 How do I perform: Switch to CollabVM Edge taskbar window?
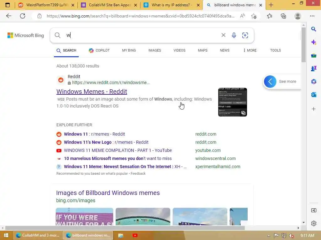pyautogui.click(x=38, y=235)
